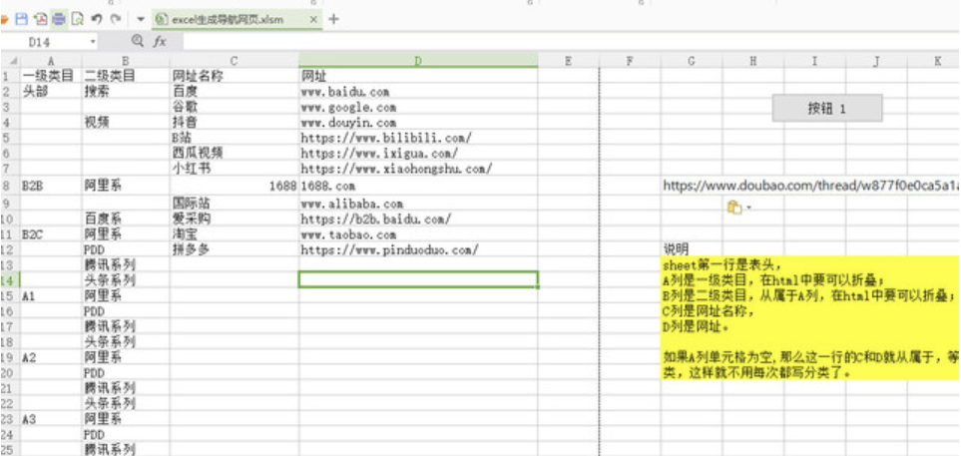Viewport: 961px width, 456px height.
Task: Select column A header
Action: 51,61
